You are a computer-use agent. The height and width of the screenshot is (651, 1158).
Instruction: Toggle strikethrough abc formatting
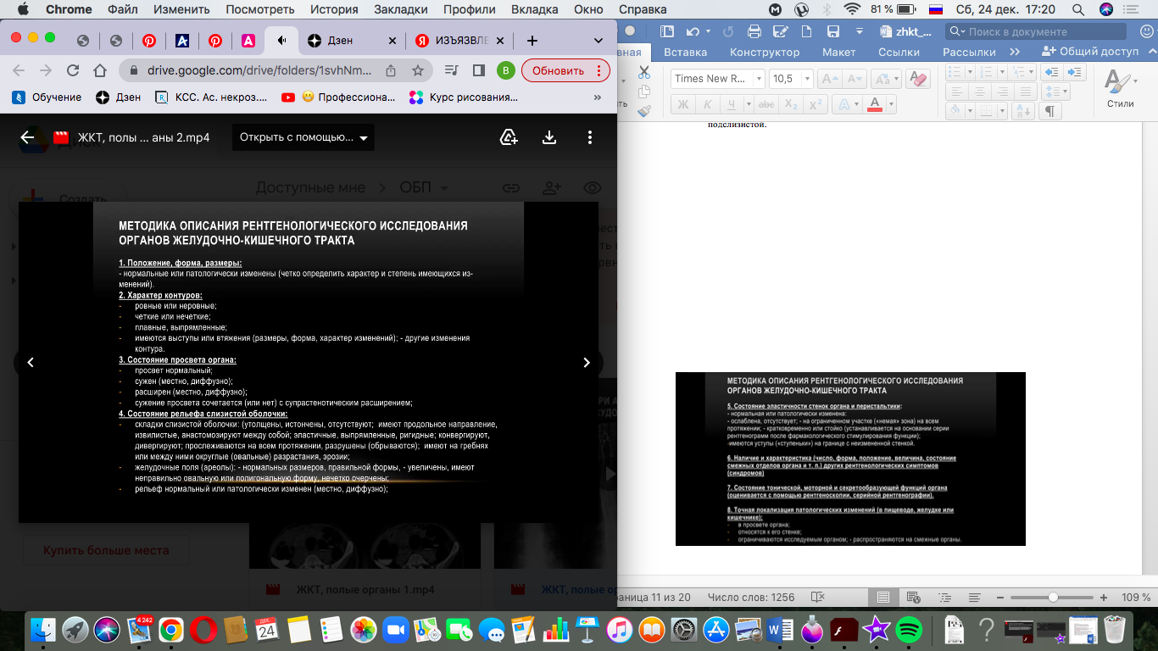(x=766, y=104)
